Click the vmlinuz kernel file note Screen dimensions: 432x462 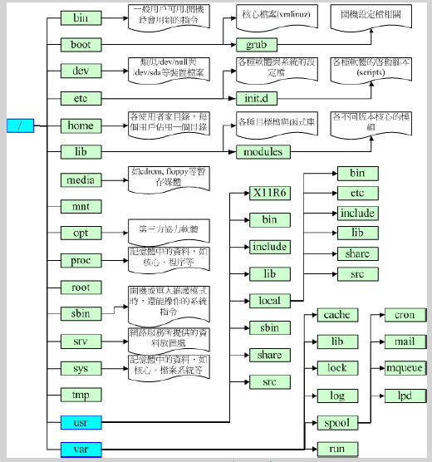tap(277, 17)
